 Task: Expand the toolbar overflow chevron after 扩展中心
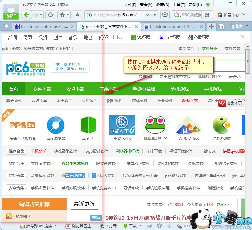[244, 14]
